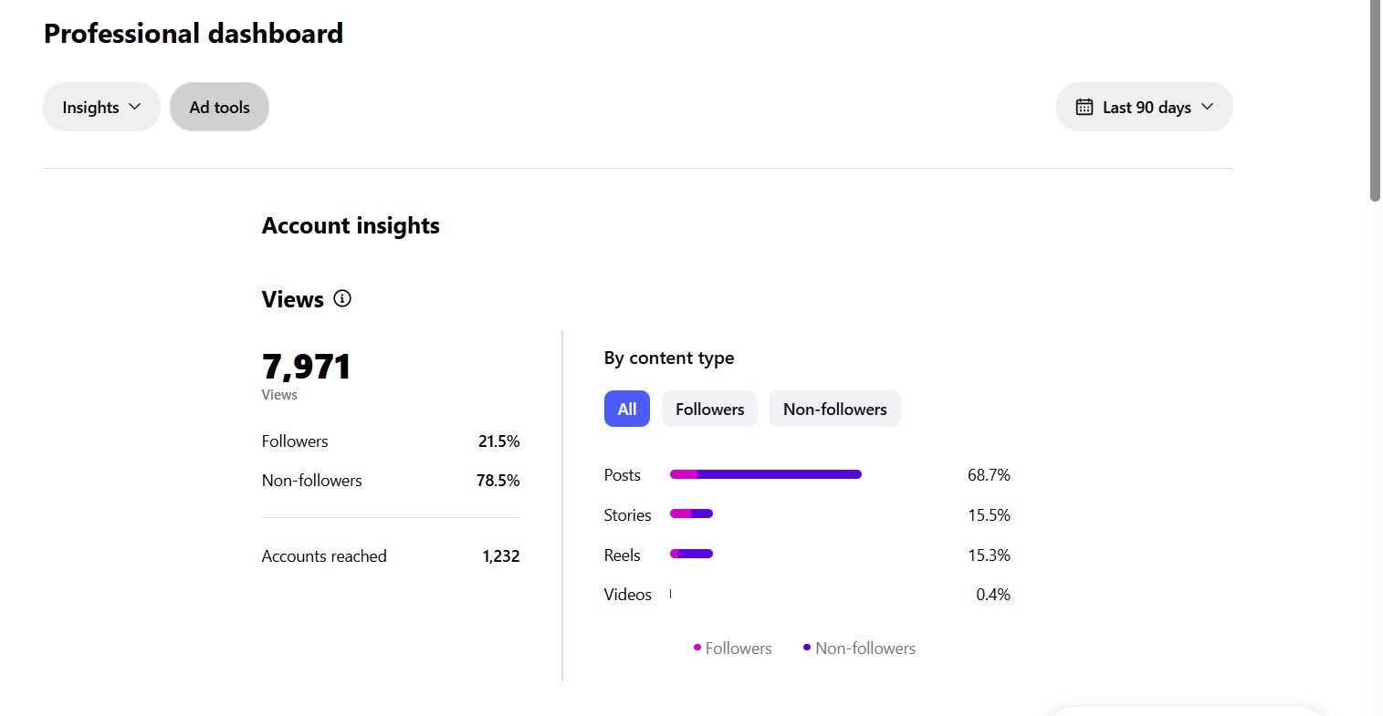Click the Non-followers legend dot below the chart
This screenshot has width=1383, height=716.
(806, 647)
